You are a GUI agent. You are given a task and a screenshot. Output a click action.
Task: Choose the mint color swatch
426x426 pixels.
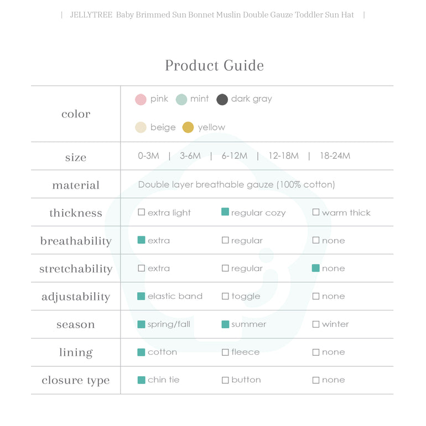coord(181,100)
